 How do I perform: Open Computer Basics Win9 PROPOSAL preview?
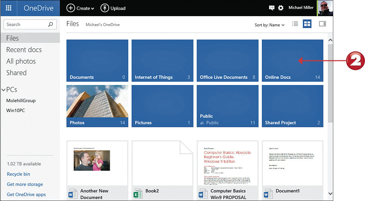click(227, 163)
